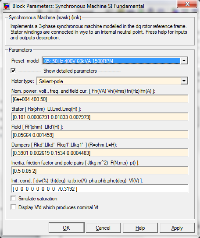Click the Cancel button

pyautogui.click(x=103, y=227)
